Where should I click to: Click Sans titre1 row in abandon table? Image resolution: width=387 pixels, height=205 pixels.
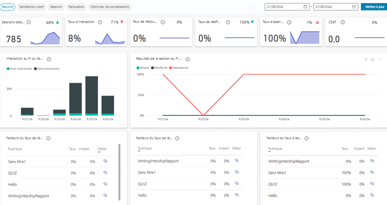tap(322, 173)
